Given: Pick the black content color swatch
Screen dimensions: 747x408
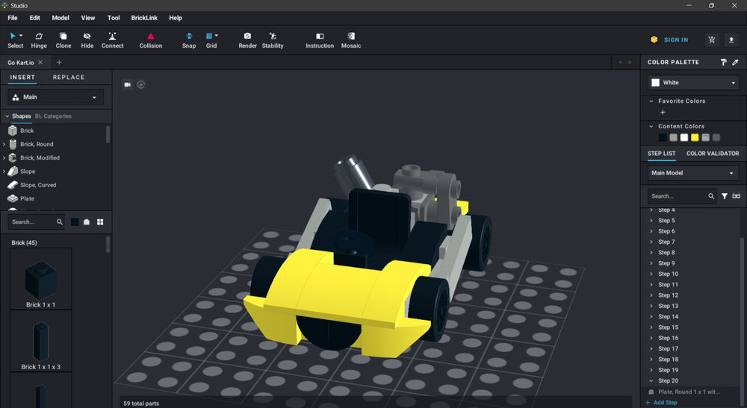Looking at the screenshot, I should pyautogui.click(x=663, y=137).
